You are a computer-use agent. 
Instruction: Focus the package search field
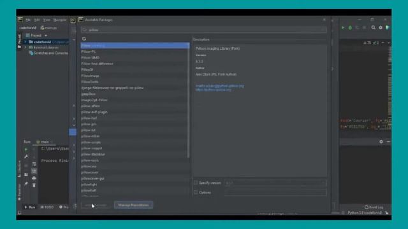(204, 30)
